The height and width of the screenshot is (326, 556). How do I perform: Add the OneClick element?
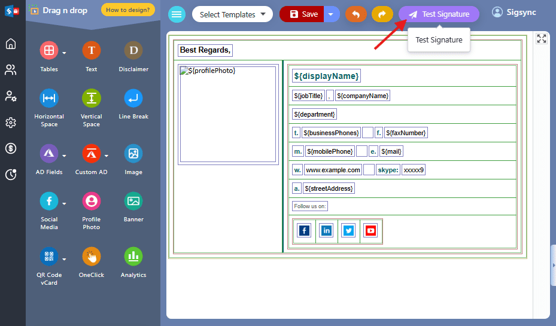pyautogui.click(x=91, y=256)
